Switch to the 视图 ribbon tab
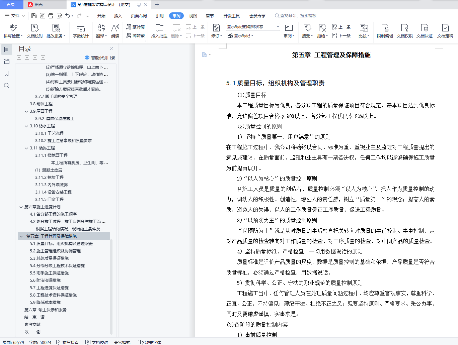Image resolution: width=458 pixels, height=345 pixels. 193,16
